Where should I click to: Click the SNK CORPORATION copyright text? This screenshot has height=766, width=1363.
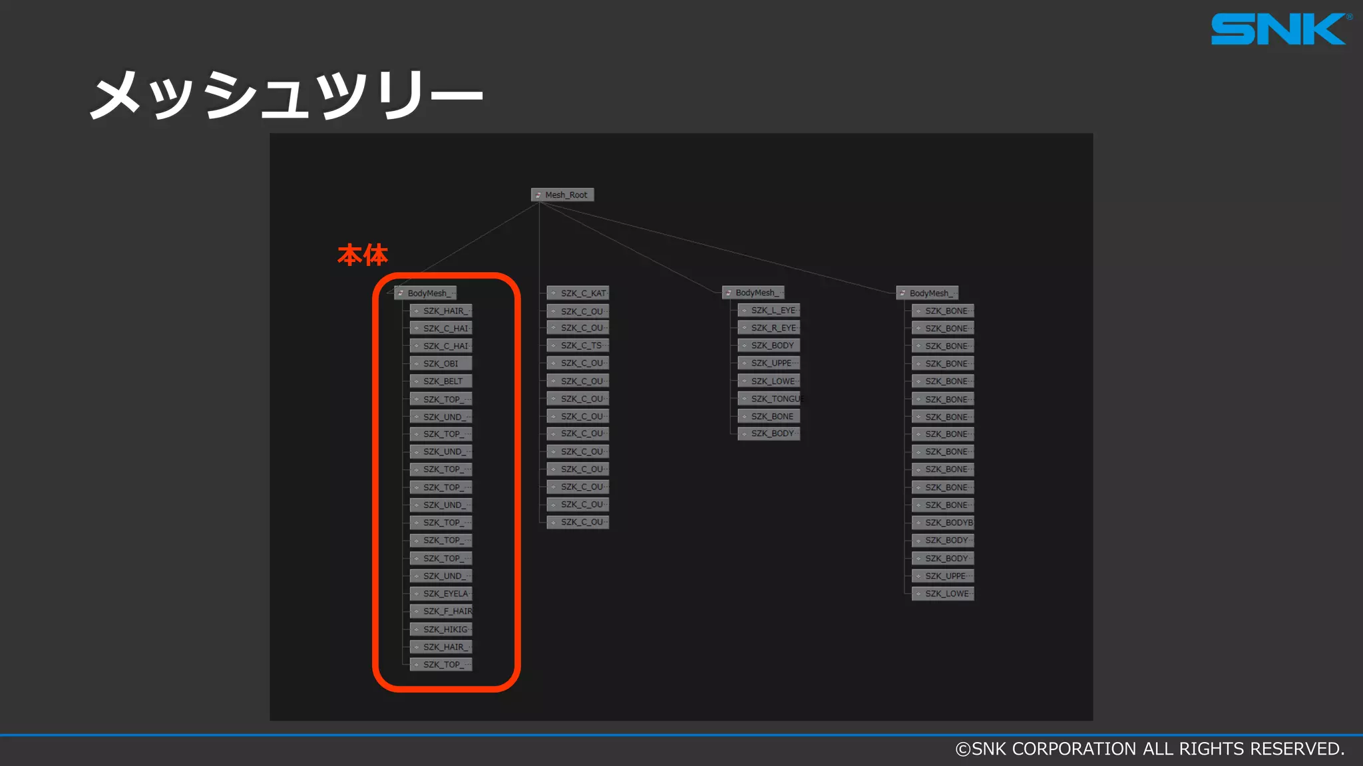coord(1149,749)
